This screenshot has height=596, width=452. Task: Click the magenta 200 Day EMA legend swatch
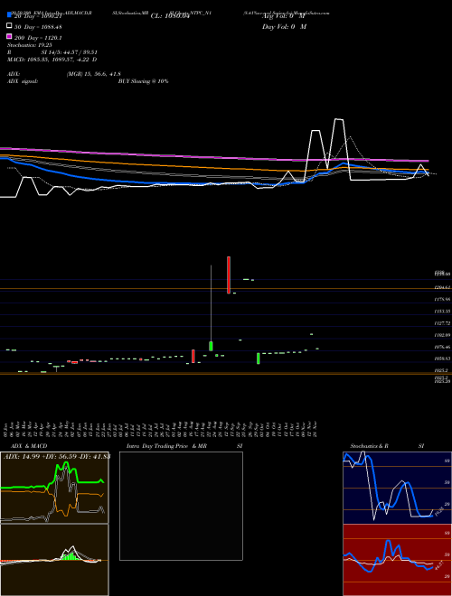point(9,36)
